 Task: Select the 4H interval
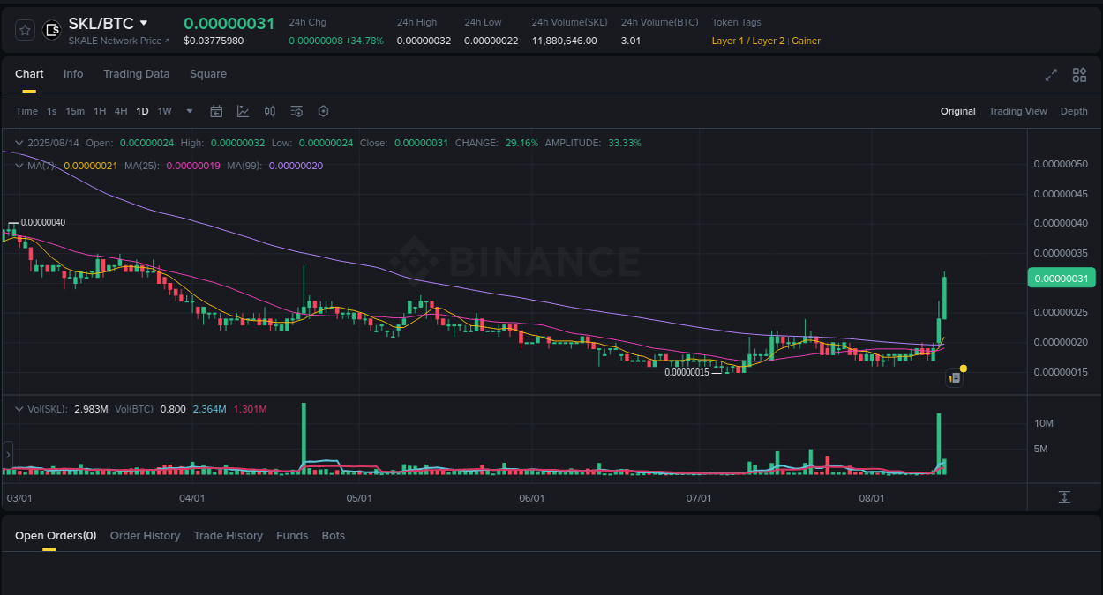[x=121, y=111]
